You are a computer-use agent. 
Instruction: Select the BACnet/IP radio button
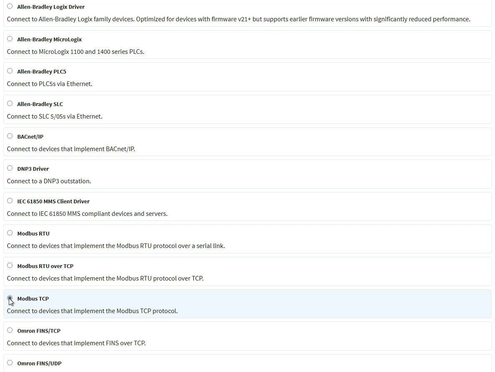[10, 136]
